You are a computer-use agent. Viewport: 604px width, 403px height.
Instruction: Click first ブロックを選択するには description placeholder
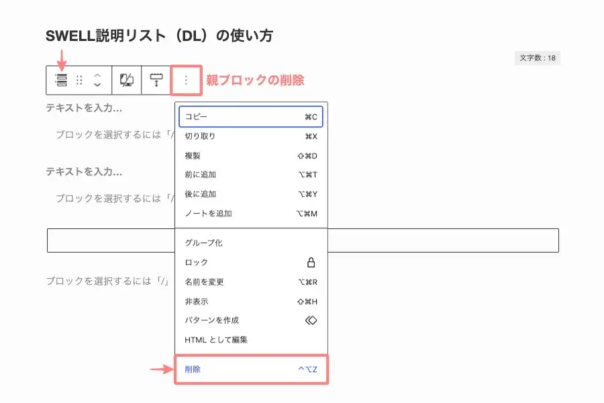(115, 134)
